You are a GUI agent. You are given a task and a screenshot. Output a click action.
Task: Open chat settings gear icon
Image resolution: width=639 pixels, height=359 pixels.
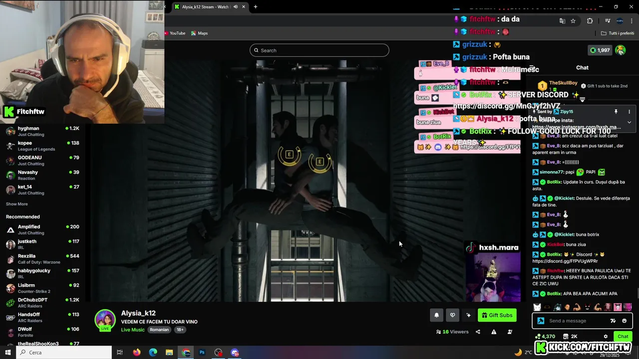(606, 337)
